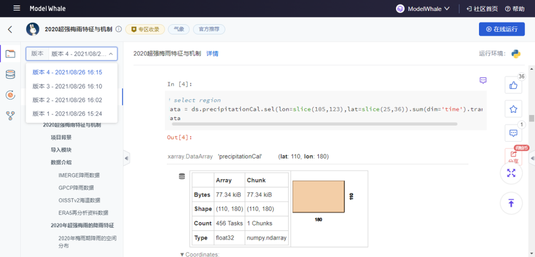Open the datasets sidebar icon
535x257 pixels.
pyautogui.click(x=10, y=74)
